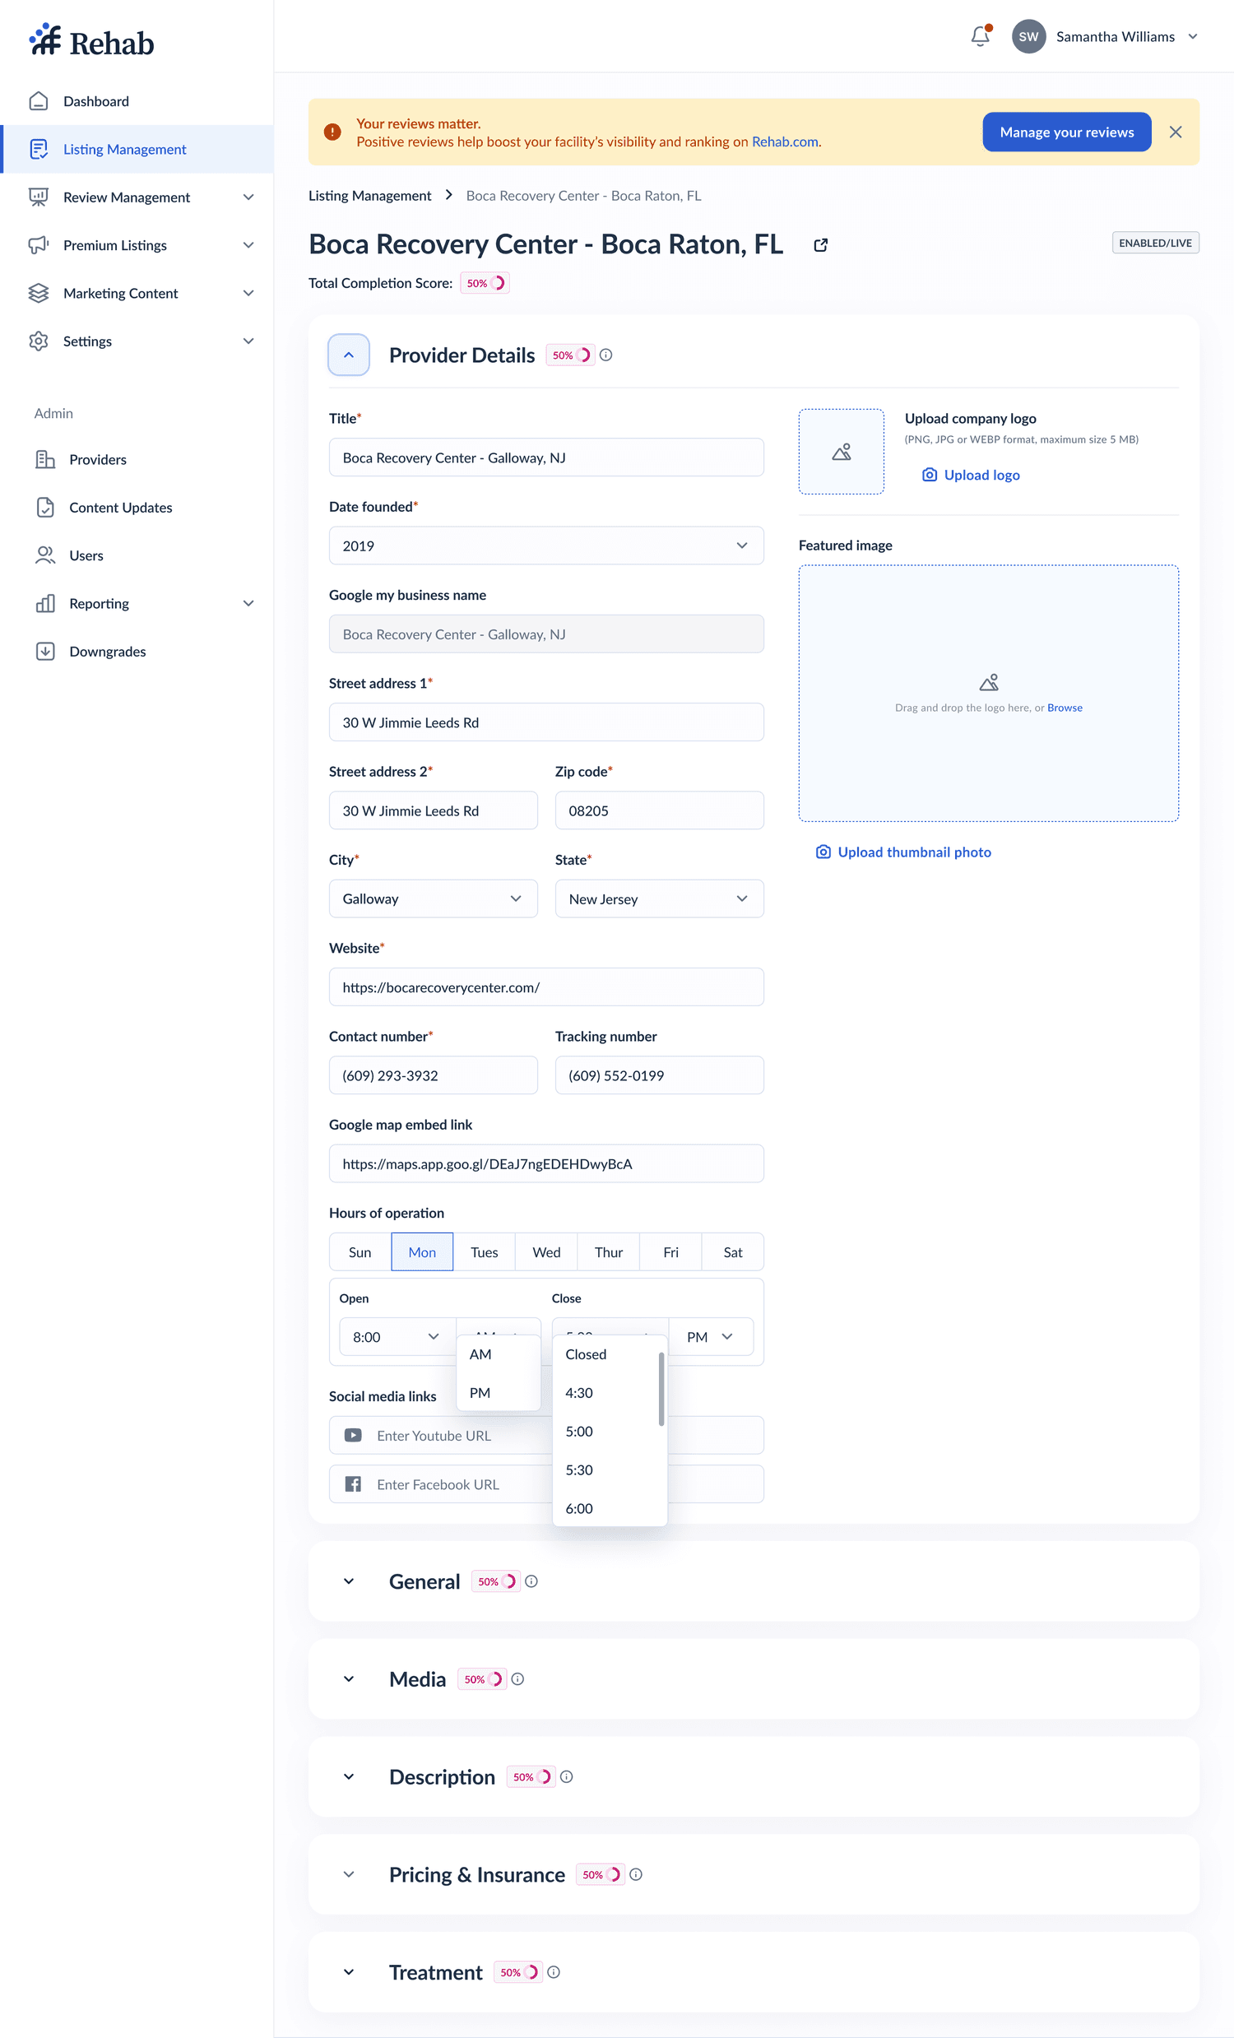Click the image icon in Featured image area
The image size is (1234, 2038).
(988, 682)
